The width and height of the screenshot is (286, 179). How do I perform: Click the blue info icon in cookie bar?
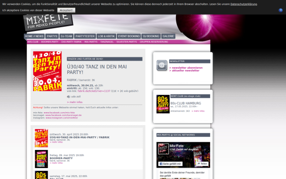[281, 10]
